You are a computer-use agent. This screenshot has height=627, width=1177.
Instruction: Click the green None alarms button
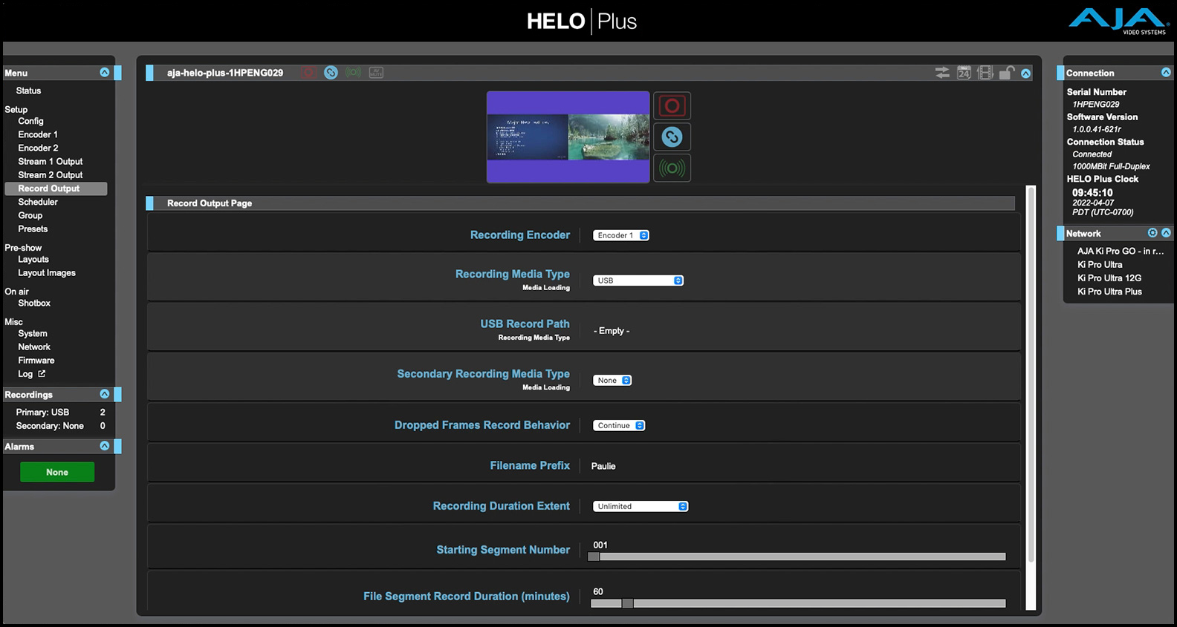coord(57,472)
